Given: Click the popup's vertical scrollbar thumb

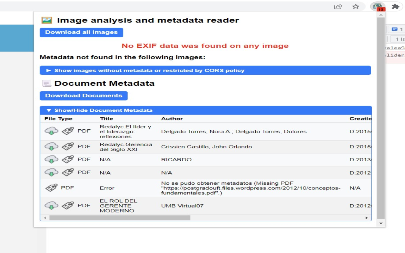Looking at the screenshot, I should click(x=381, y=118).
